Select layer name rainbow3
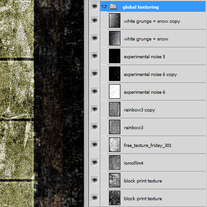207x207 pixels. [x=134, y=128]
